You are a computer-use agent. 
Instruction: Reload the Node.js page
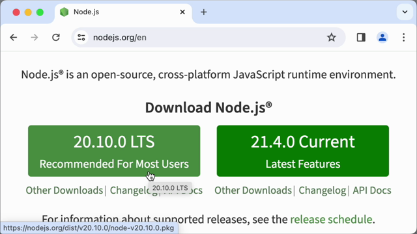click(56, 38)
